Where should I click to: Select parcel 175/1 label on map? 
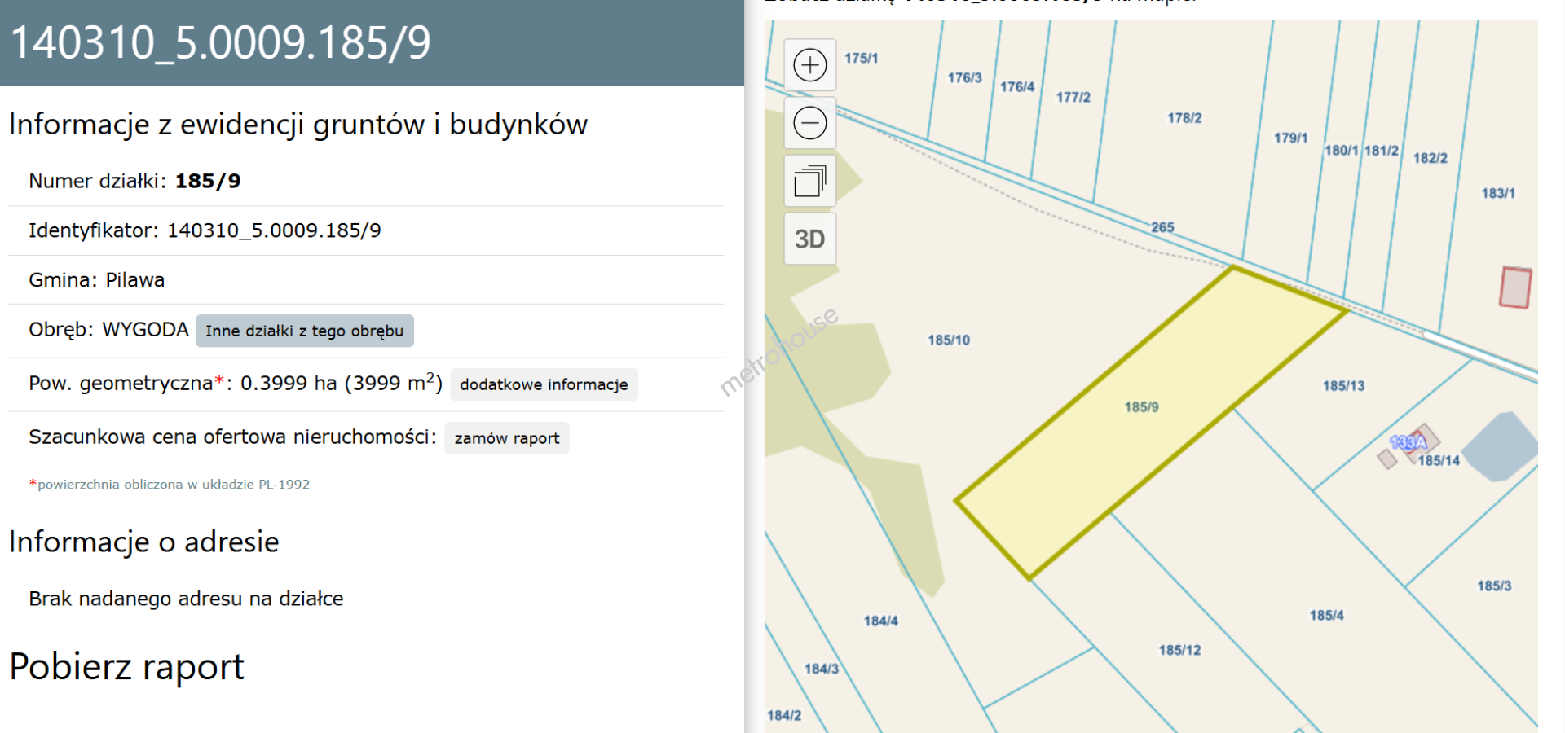tap(862, 59)
